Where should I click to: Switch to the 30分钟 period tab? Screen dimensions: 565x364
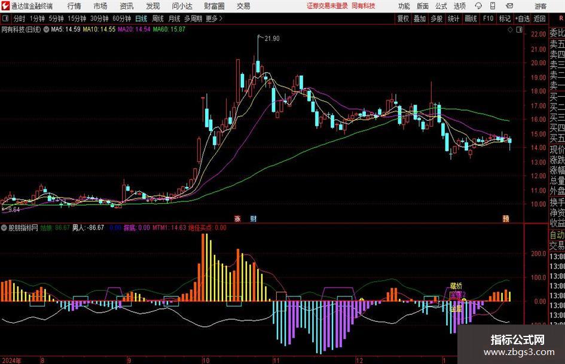99,19
